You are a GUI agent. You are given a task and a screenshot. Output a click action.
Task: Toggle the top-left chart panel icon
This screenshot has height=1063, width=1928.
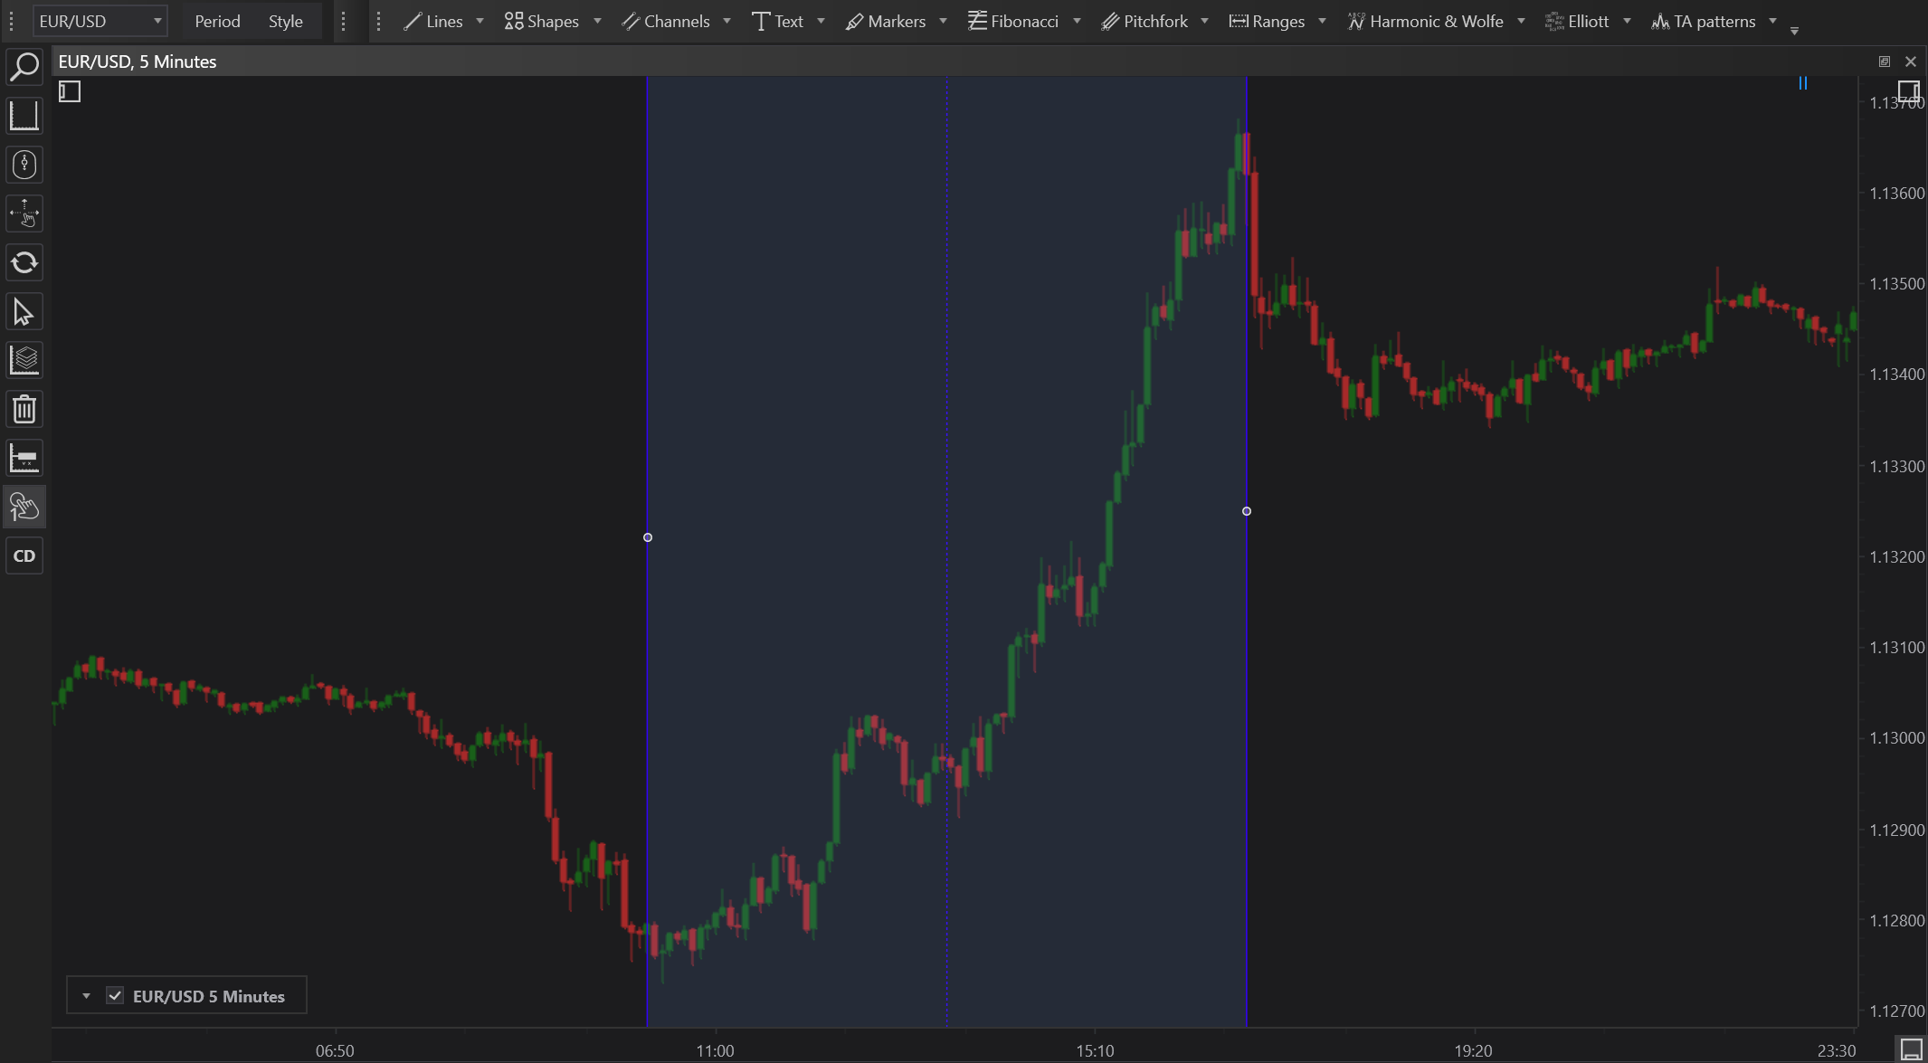[70, 91]
